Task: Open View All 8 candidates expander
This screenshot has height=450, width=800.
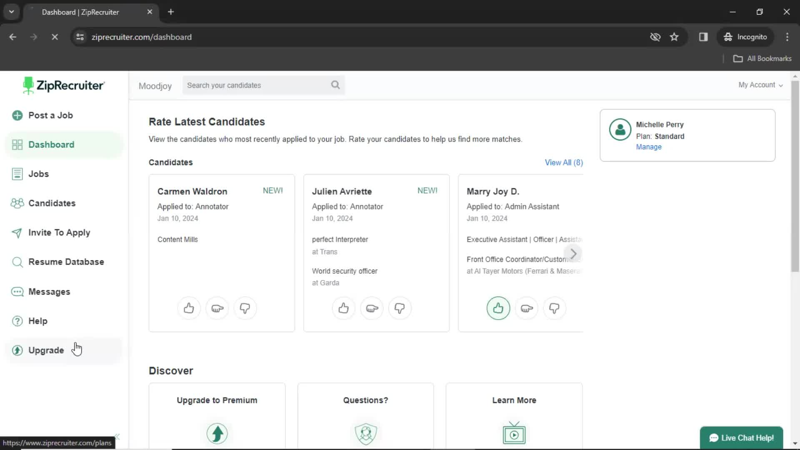Action: pos(564,162)
